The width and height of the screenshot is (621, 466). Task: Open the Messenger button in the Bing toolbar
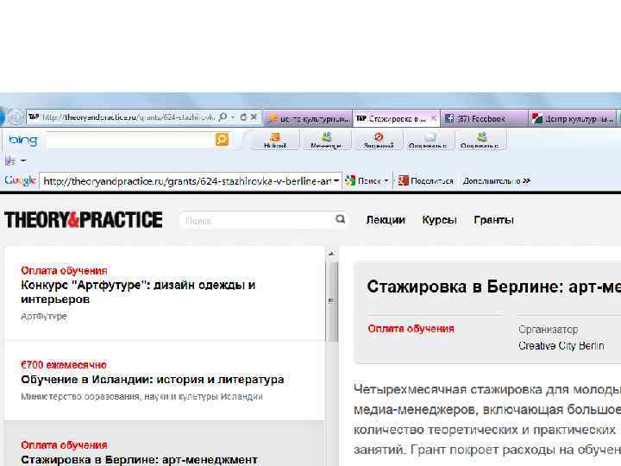[x=326, y=141]
